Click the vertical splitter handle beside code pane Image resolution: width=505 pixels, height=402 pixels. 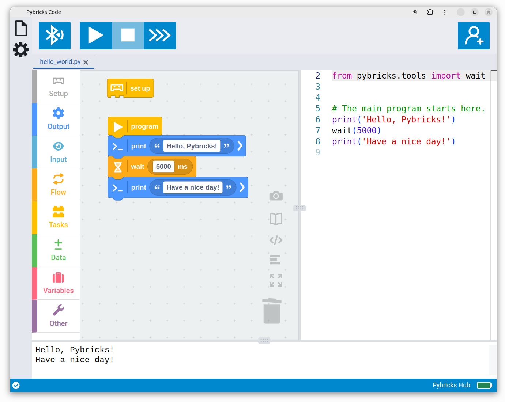click(x=299, y=208)
